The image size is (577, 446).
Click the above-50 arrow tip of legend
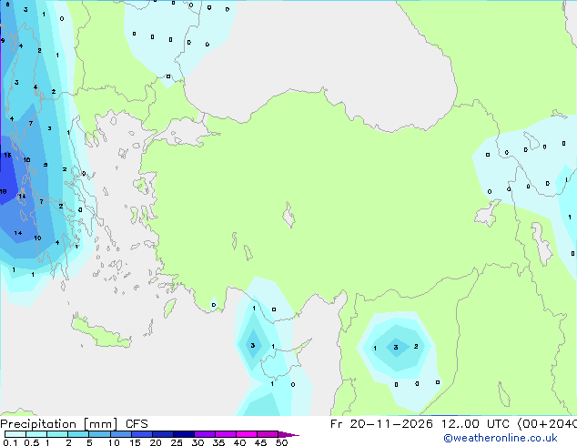[288, 434]
